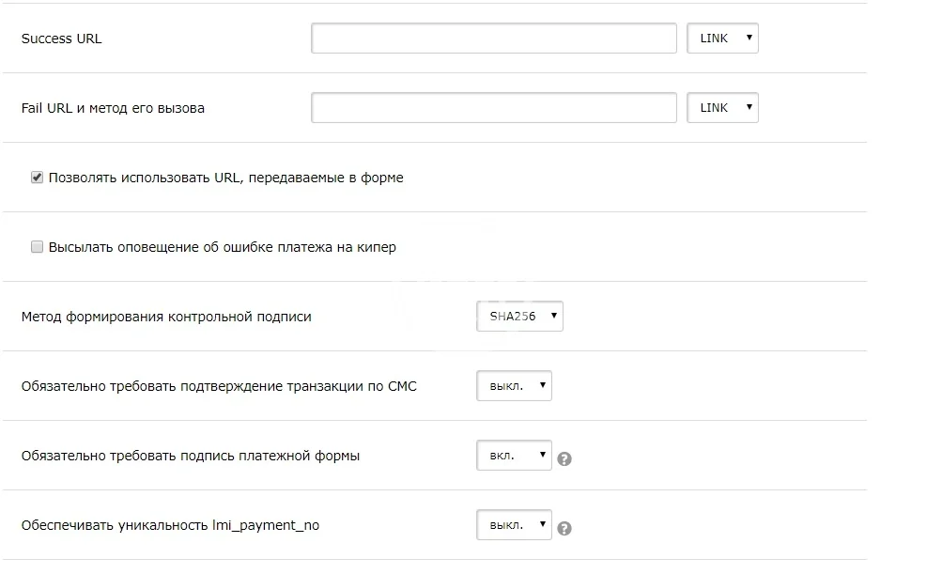Change the payment form signature requirement dropdown
The height and width of the screenshot is (574, 927).
point(514,456)
